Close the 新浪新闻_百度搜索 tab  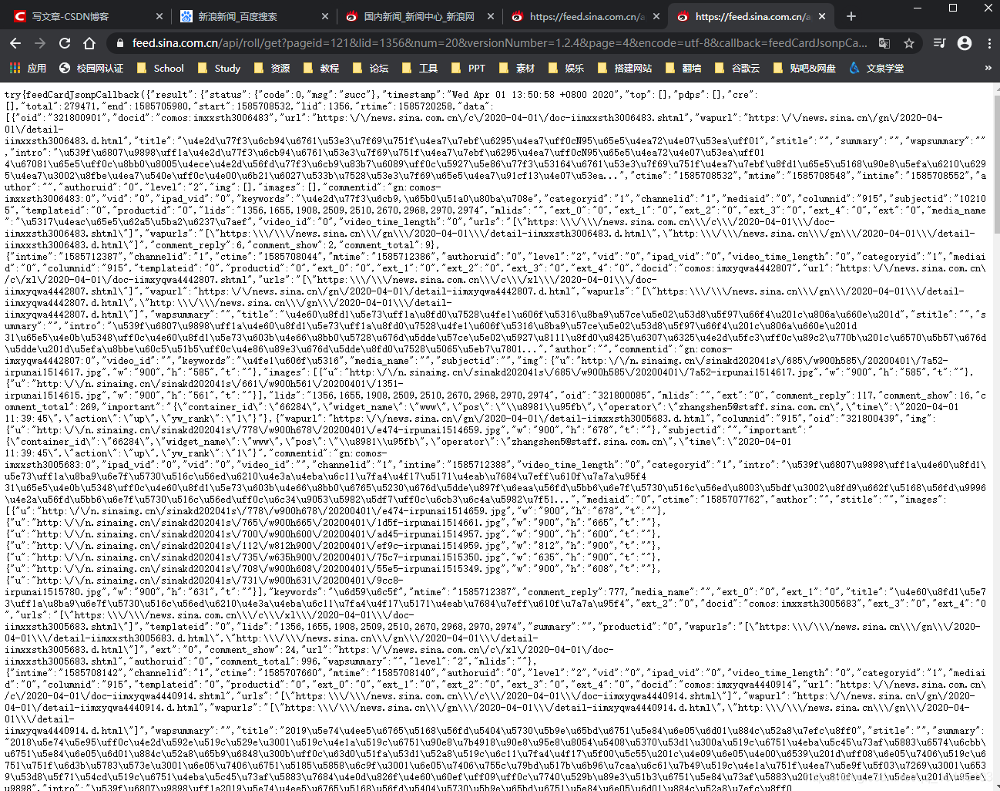pos(325,16)
